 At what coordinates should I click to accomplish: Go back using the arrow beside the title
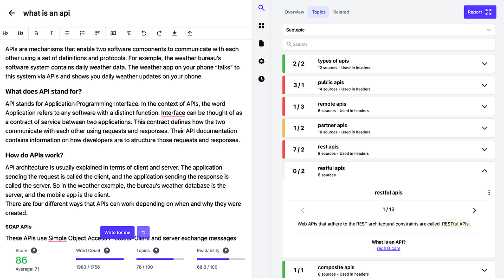coord(12,13)
